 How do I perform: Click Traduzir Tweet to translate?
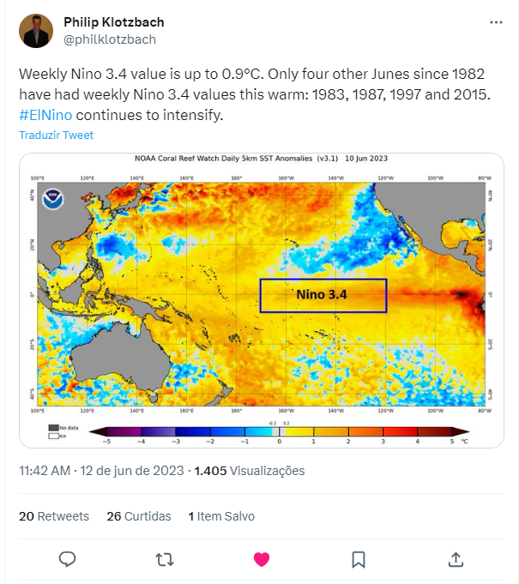pyautogui.click(x=57, y=135)
